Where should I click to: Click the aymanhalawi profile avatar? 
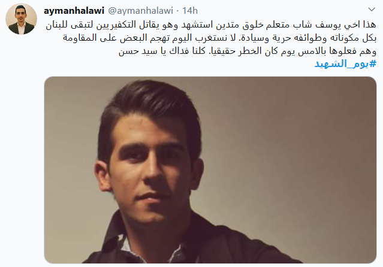(21, 19)
